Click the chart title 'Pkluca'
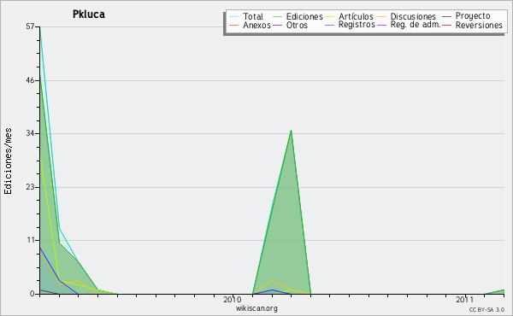Screen dimensions: 513x316 (x=89, y=15)
